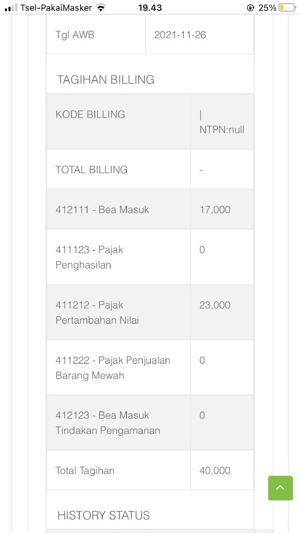
Task: Tap the KODE BILLING row label
Action: [x=90, y=114]
